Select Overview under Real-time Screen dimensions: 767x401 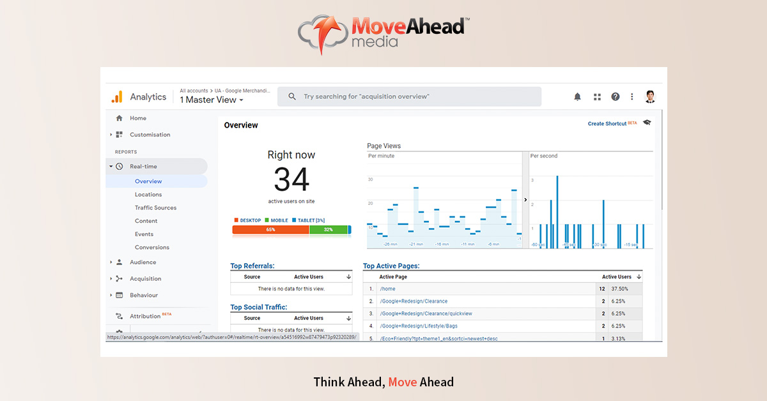tap(148, 181)
